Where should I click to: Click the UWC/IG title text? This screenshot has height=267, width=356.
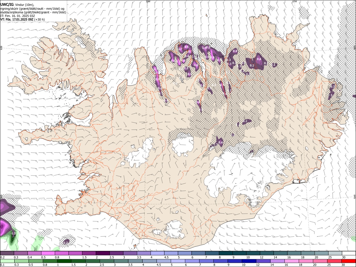(x=7, y=4)
